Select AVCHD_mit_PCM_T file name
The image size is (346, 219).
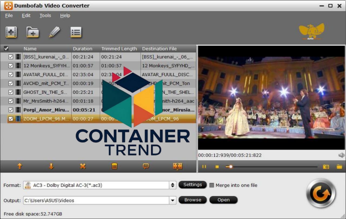[x=46, y=83]
